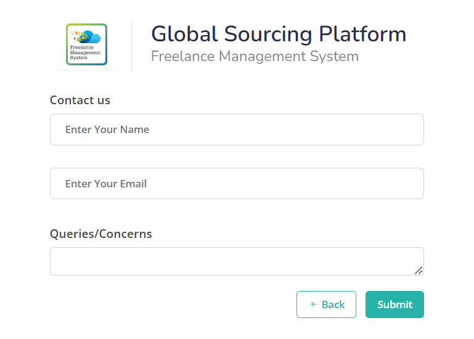Click the Freelance Management System logo
The image size is (474, 339).
pos(86,44)
